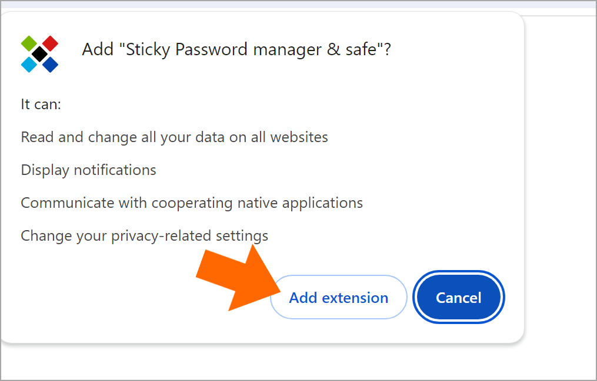
Task: Click the browser toolbar strip above the dialog
Action: [299, 5]
